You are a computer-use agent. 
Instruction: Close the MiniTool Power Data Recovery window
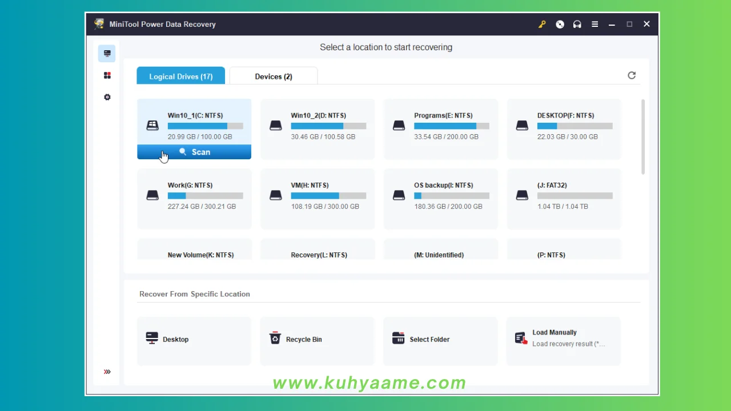646,24
